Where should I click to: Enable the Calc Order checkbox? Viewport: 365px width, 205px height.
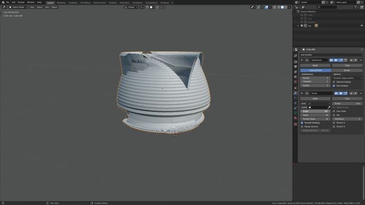point(334,112)
